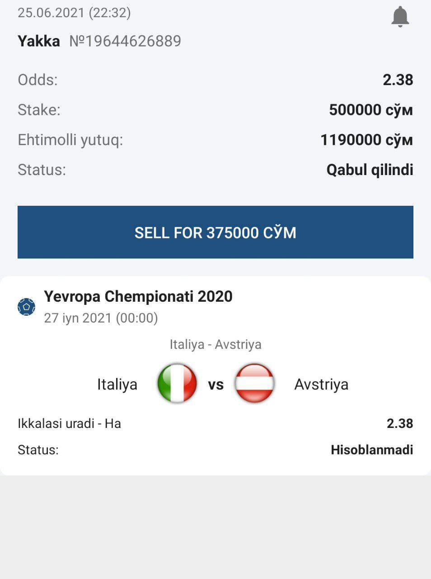431x579 pixels.
Task: Click the Italiya - Avstriya match subtitle
Action: pyautogui.click(x=215, y=345)
